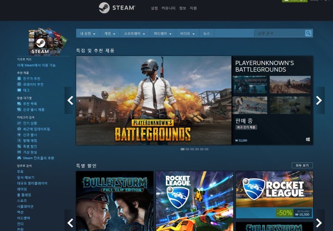Click the 롤 플레잉 genre link
Screen dimensions: 333x231
[x=24, y=195]
